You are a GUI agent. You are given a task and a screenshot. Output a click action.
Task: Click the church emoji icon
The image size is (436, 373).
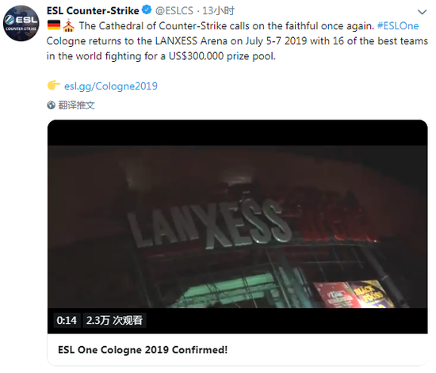tap(68, 25)
